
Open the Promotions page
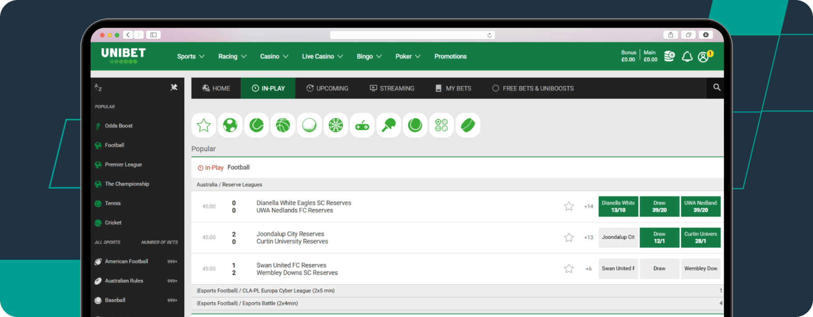coord(450,56)
